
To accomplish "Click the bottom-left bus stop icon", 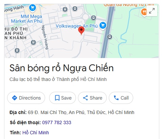I will tap(17, 50).
